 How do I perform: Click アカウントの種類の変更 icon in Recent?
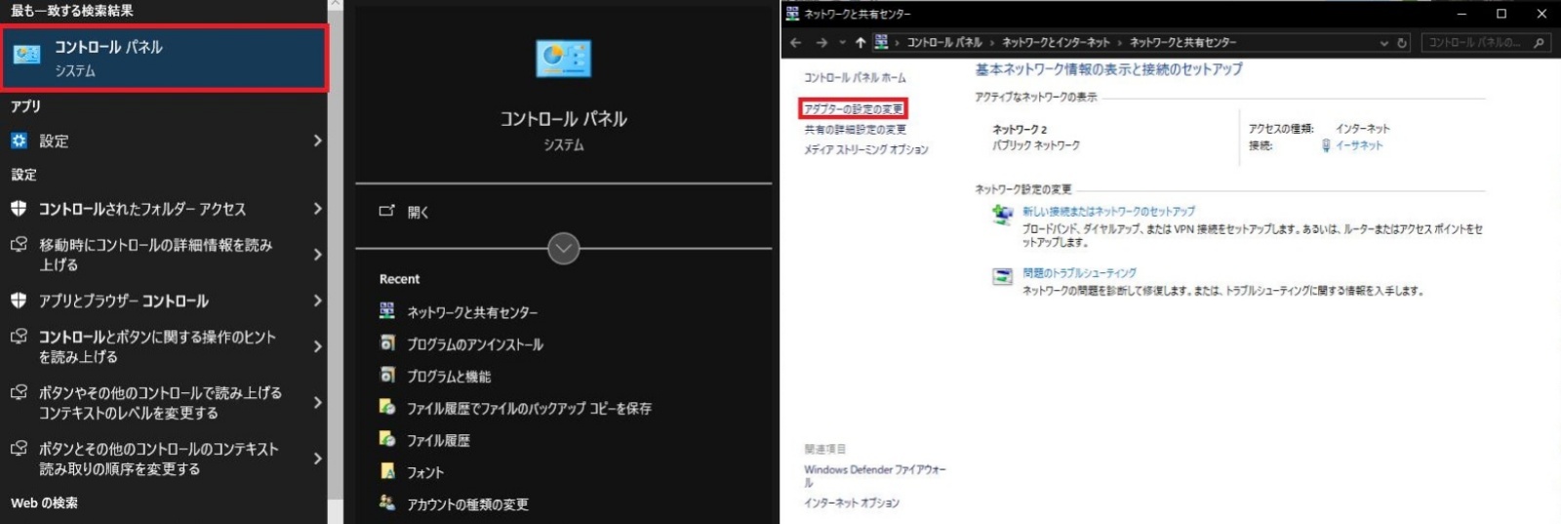387,503
